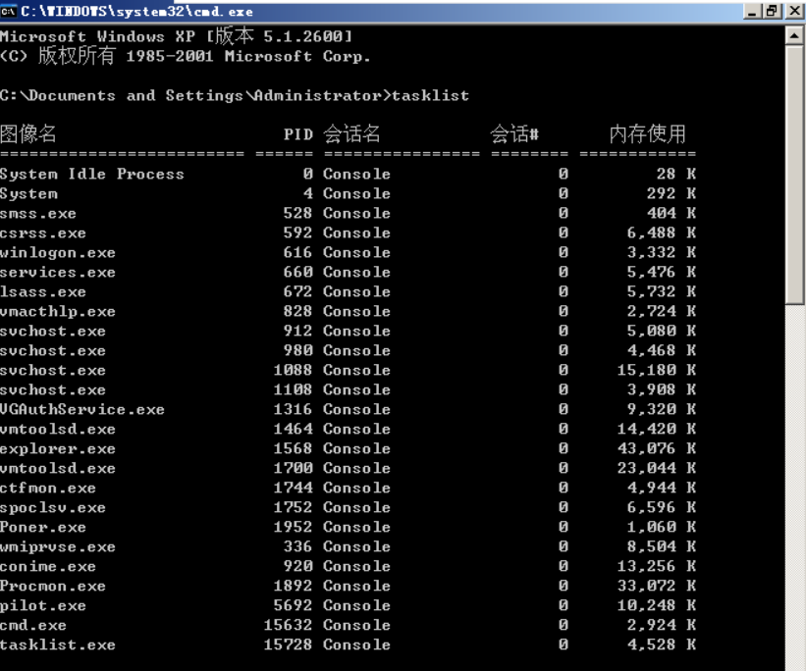Screen dimensions: 806x671
Task: Click PID value 1108
Action: coord(293,389)
